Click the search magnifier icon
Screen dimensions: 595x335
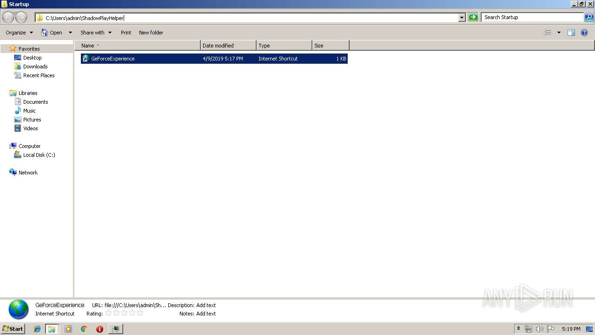(x=589, y=17)
